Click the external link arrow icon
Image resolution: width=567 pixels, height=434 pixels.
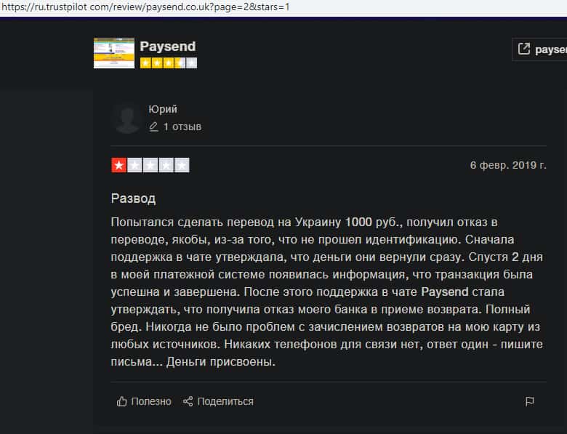coord(524,49)
